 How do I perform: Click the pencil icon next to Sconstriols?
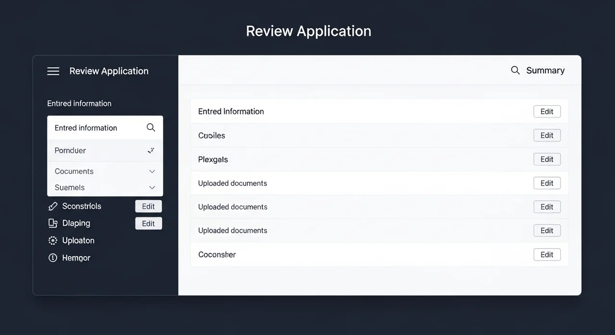pyautogui.click(x=53, y=206)
